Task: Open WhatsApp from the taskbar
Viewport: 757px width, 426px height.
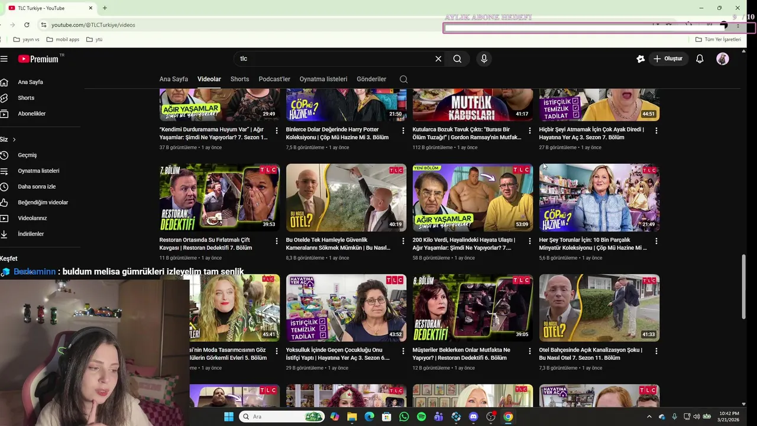Action: 404,417
